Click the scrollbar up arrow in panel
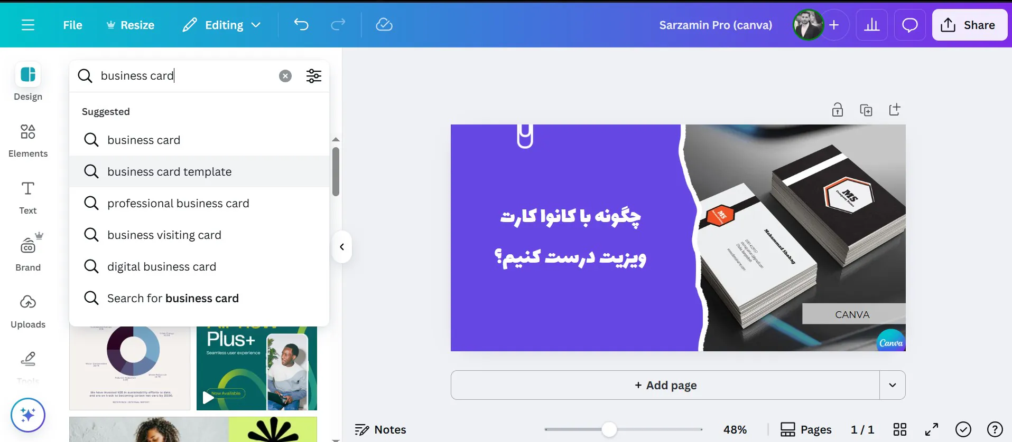The image size is (1012, 442). click(x=336, y=140)
